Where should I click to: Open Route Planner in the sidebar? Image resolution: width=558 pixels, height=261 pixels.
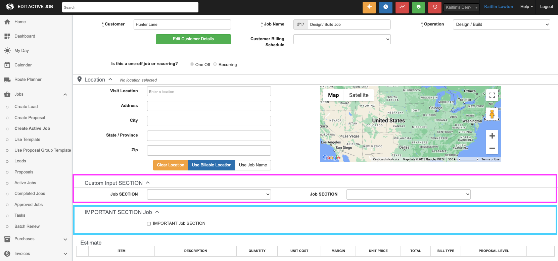28,80
